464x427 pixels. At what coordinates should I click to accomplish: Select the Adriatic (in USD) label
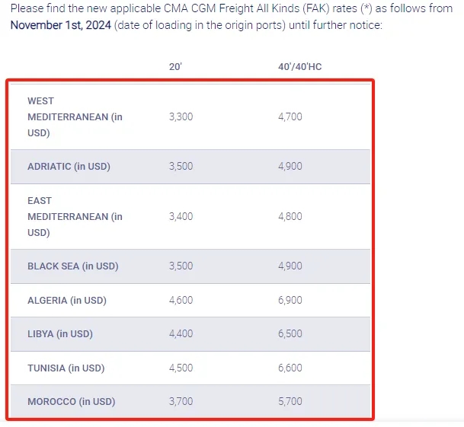(x=69, y=167)
